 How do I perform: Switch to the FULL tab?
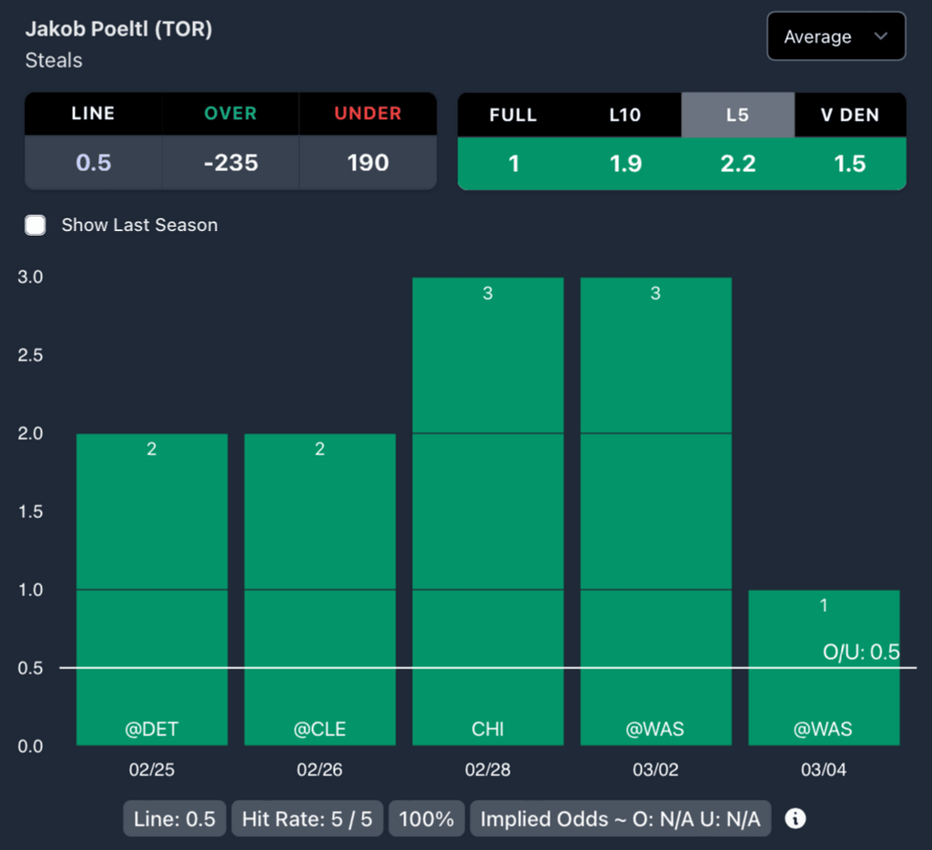tap(513, 115)
